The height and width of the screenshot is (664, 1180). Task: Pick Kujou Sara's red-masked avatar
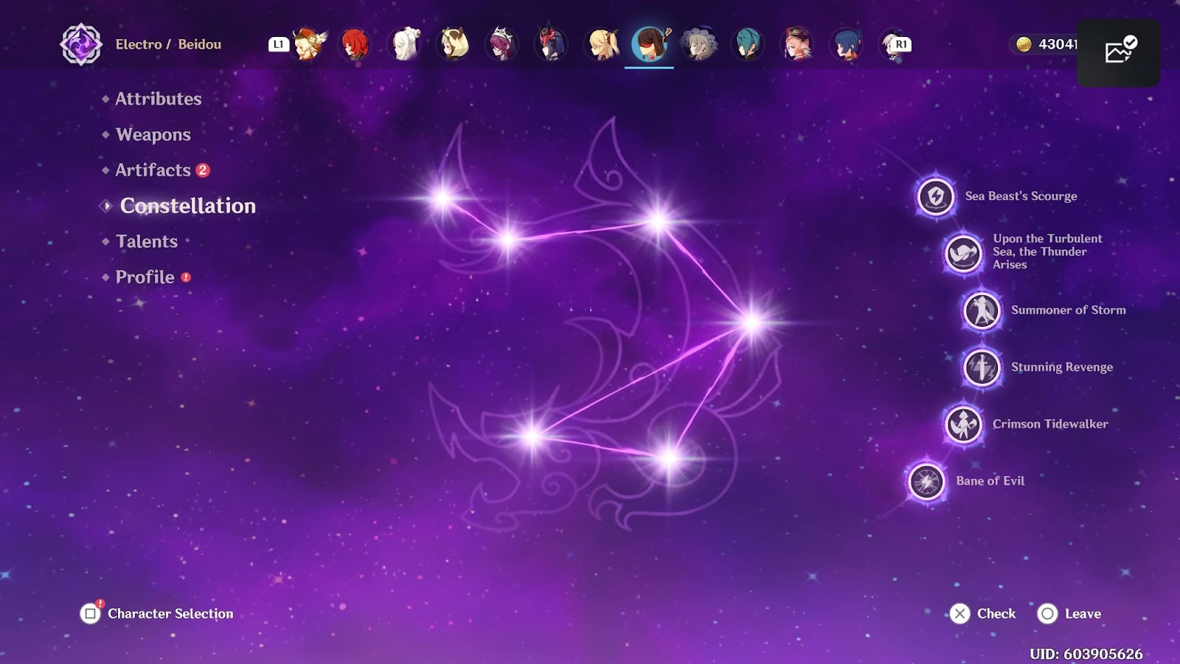(552, 44)
